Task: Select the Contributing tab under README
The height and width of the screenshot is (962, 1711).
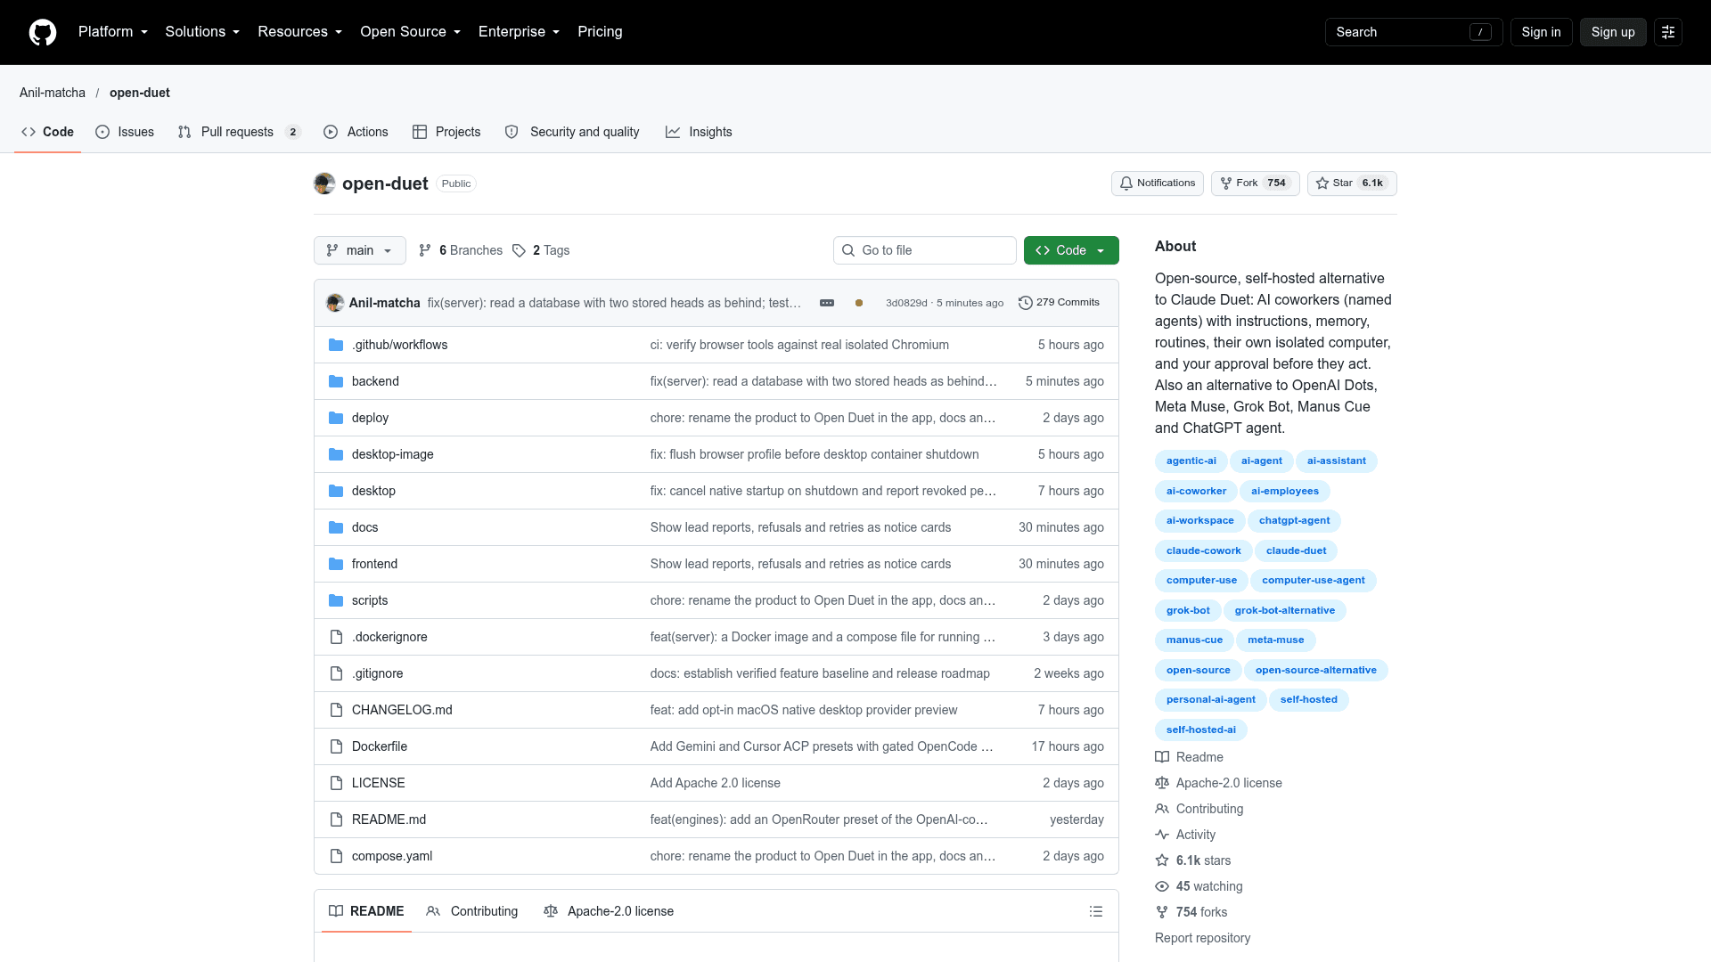Action: 472,911
